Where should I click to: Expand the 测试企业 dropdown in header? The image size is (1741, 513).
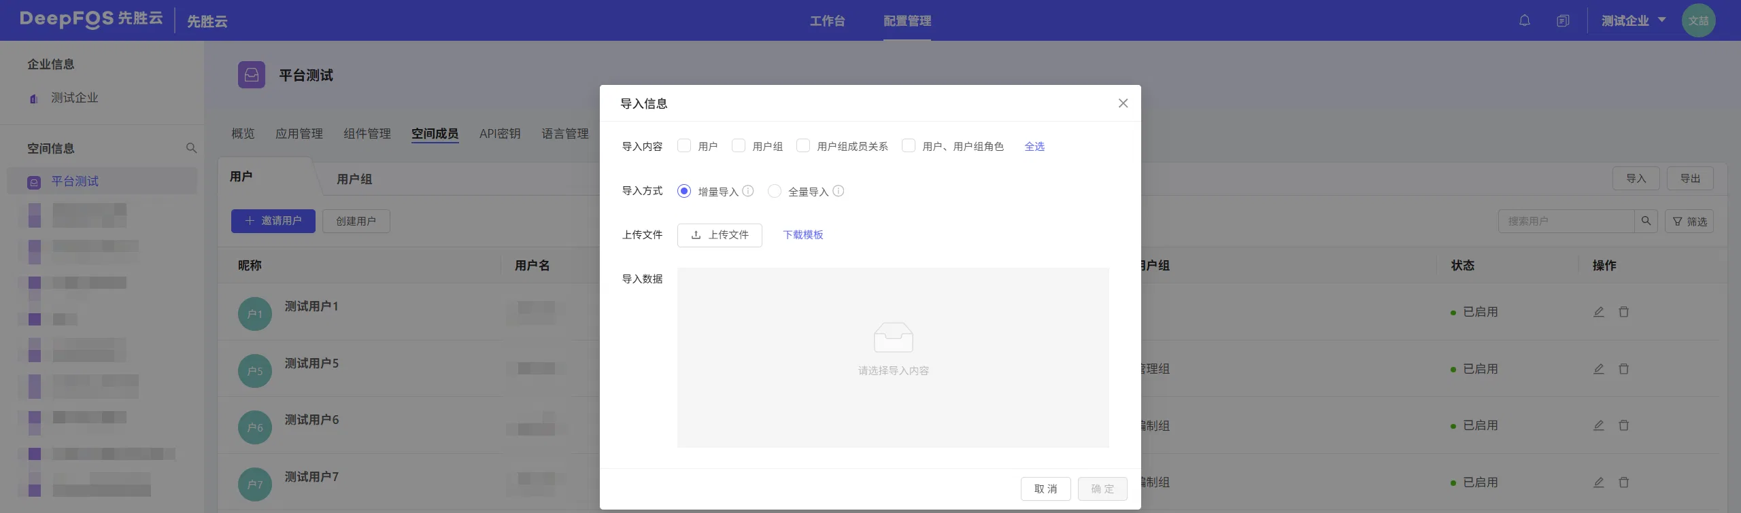coord(1633,20)
